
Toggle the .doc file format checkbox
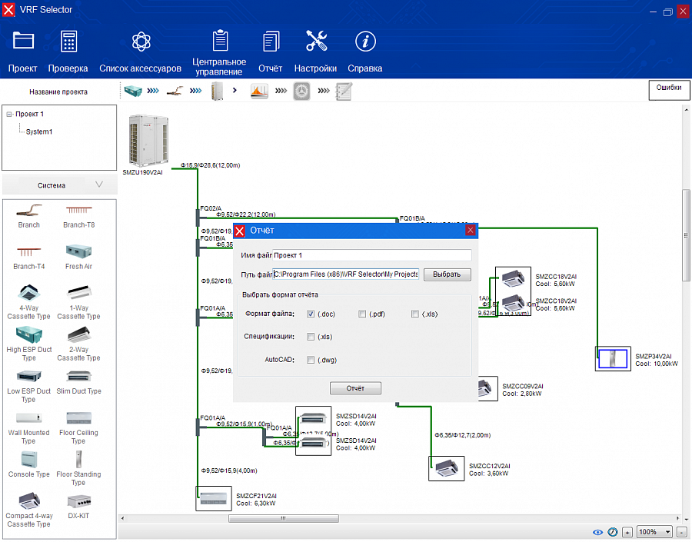click(311, 314)
